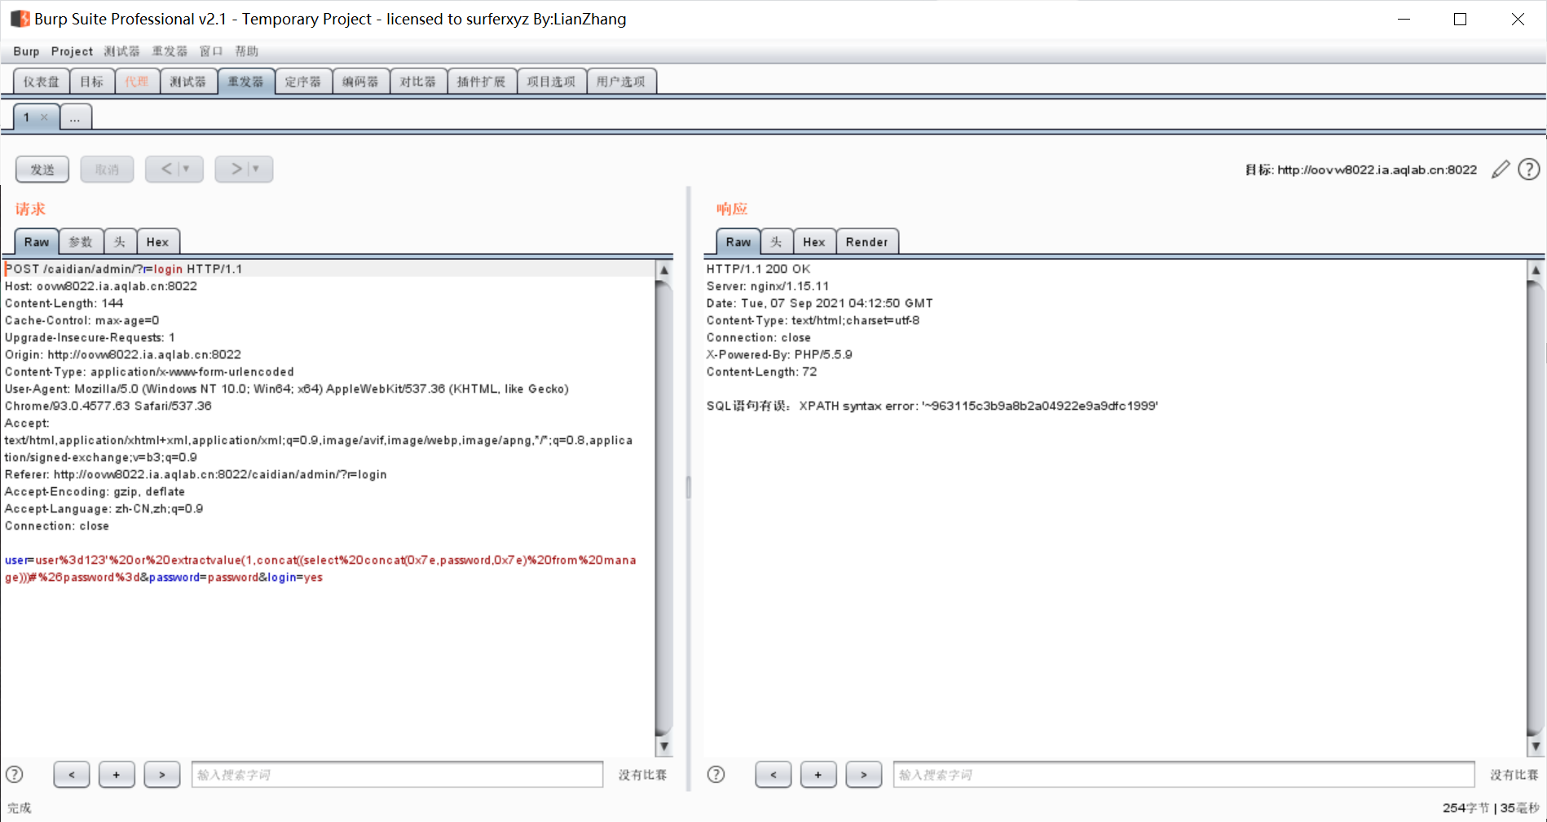
Task: Switch to the 对比器 tab
Action: tap(418, 81)
